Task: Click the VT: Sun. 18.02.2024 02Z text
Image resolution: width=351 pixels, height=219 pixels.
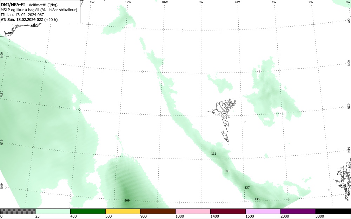Action: (x=22, y=20)
